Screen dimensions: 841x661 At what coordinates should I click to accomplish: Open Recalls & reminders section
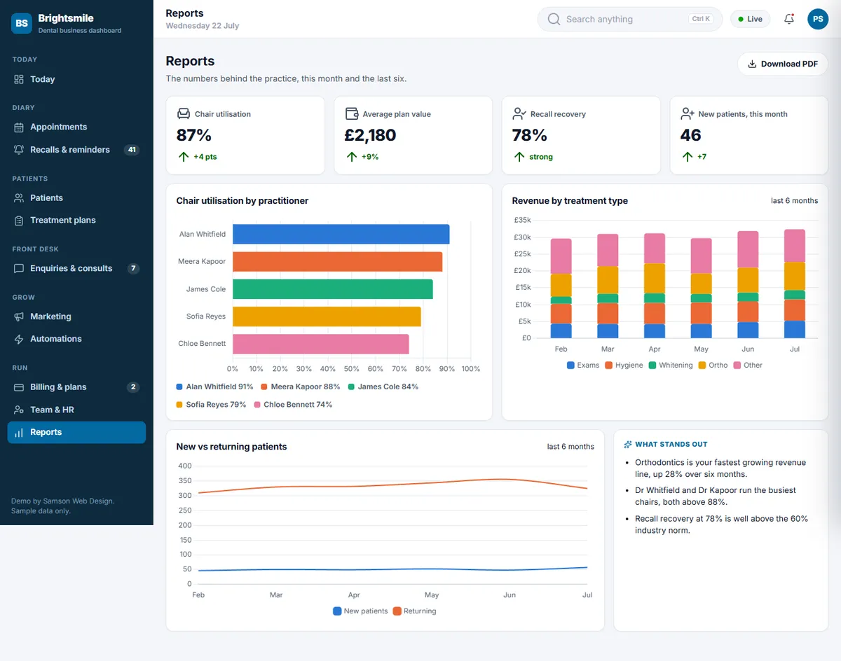(x=76, y=150)
